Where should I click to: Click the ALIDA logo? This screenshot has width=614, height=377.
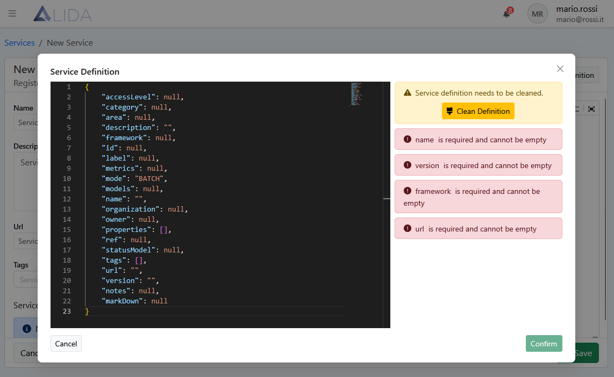point(63,13)
